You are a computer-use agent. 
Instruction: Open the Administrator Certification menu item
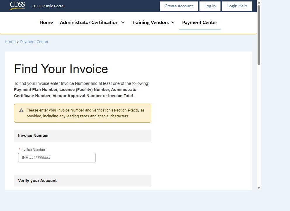(x=89, y=23)
